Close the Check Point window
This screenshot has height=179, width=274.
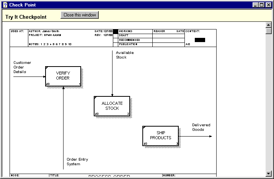click(x=268, y=5)
